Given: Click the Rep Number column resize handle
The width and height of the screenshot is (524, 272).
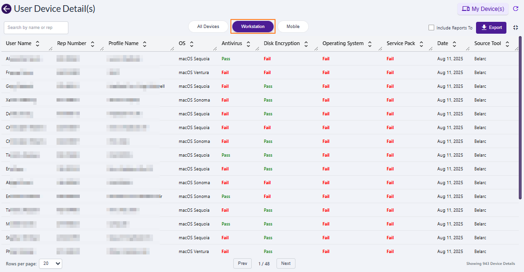Looking at the screenshot, I should (x=102, y=49).
